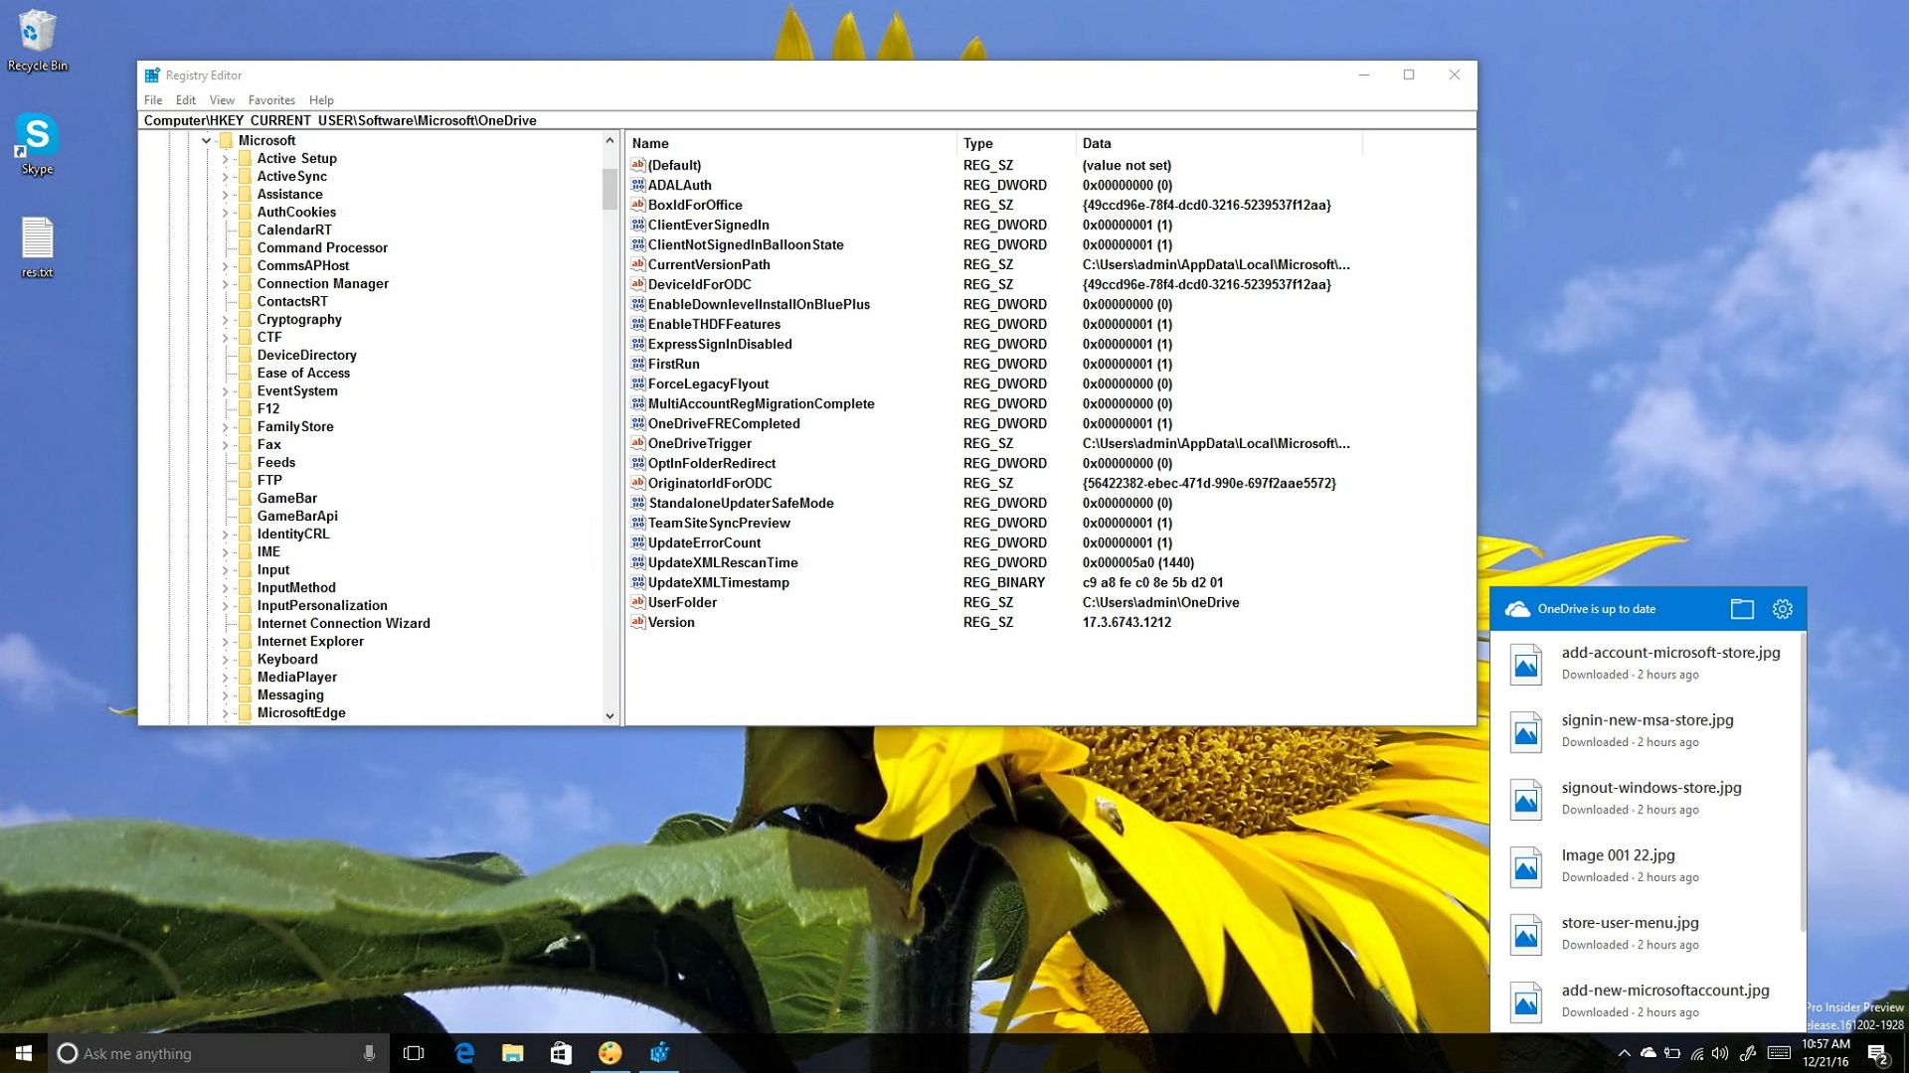
Task: Show hidden icons via the tray chevron
Action: tap(1627, 1053)
